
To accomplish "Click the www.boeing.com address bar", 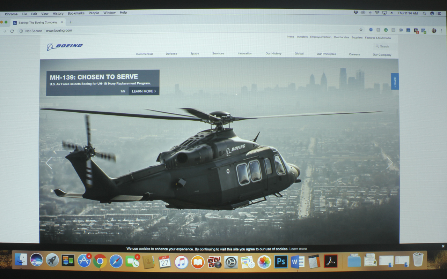I will 59,31.
